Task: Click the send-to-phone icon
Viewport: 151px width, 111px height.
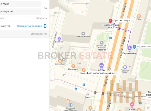Action: click(x=45, y=26)
